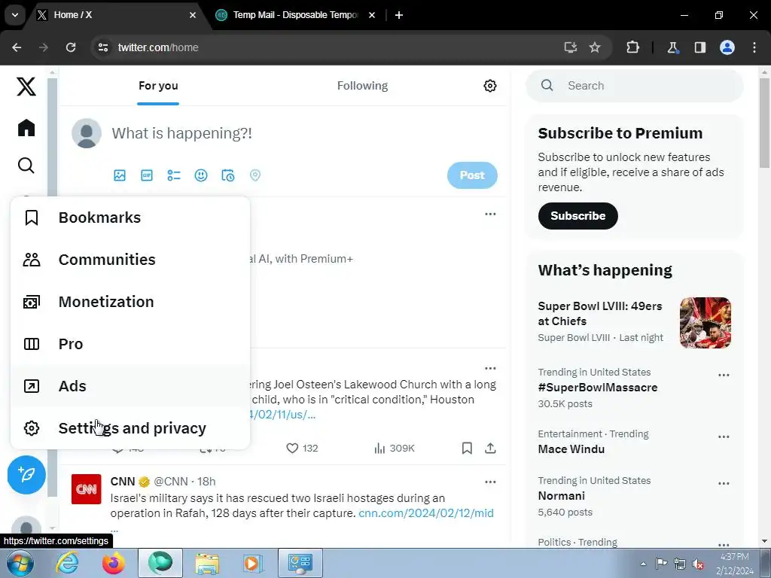
Task: Open Bookmarks from the More menu
Action: coord(130,218)
